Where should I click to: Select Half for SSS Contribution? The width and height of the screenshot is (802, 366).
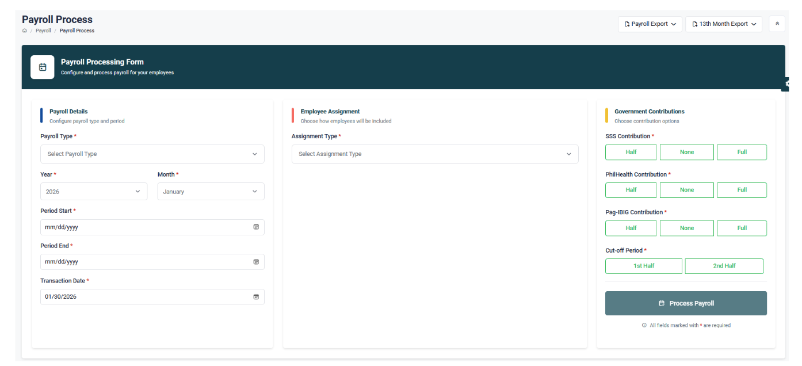[x=631, y=152]
